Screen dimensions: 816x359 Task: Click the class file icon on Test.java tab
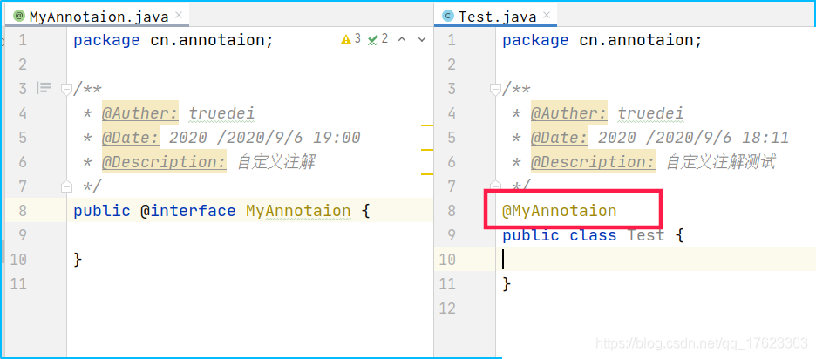447,17
